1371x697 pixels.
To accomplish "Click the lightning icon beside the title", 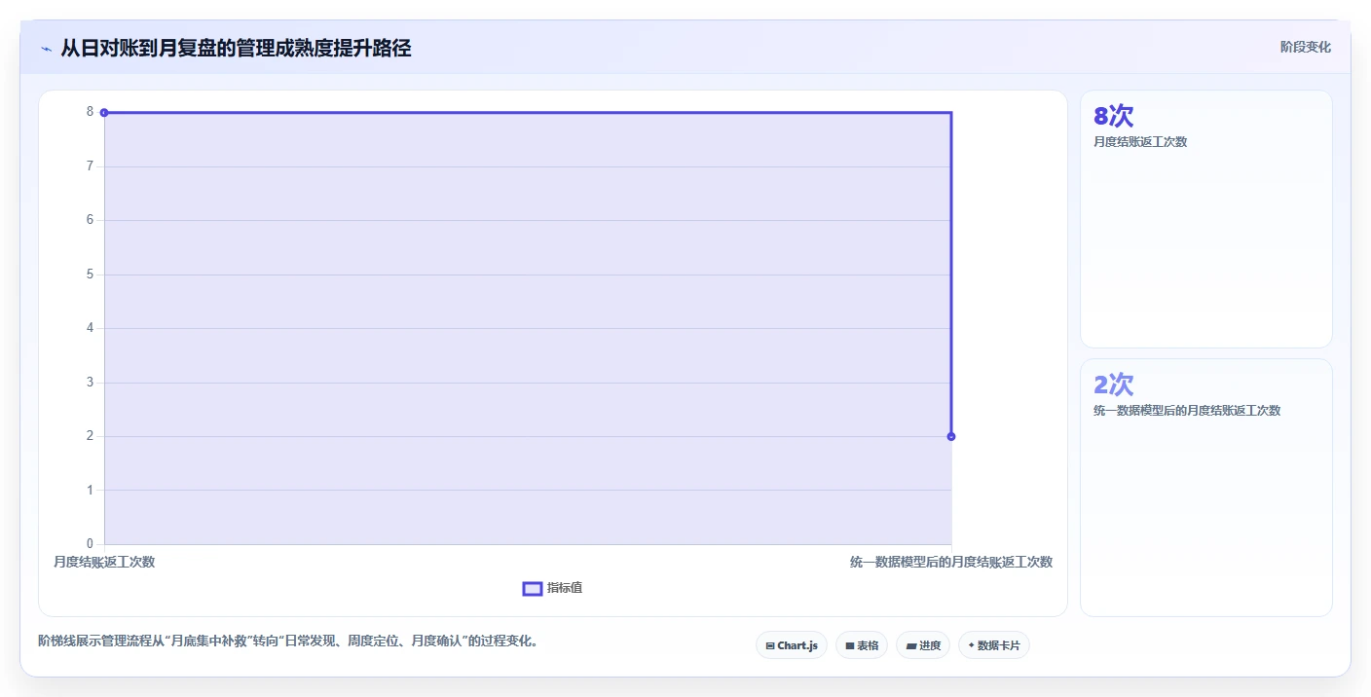I will click(x=46, y=49).
